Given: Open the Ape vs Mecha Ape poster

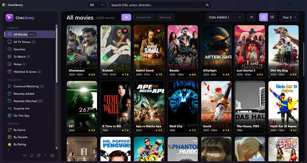Looking at the screenshot, I should coord(149,107).
